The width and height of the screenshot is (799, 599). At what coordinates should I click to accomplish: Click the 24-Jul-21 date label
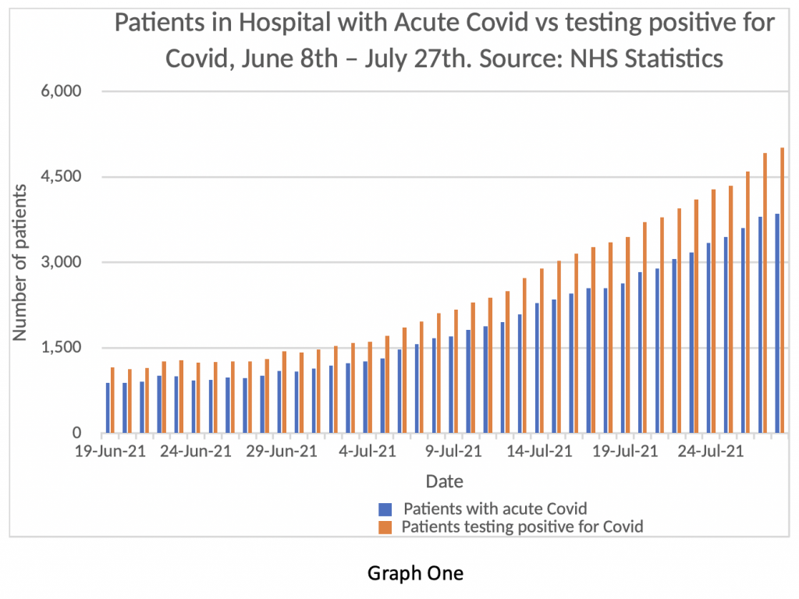click(709, 451)
